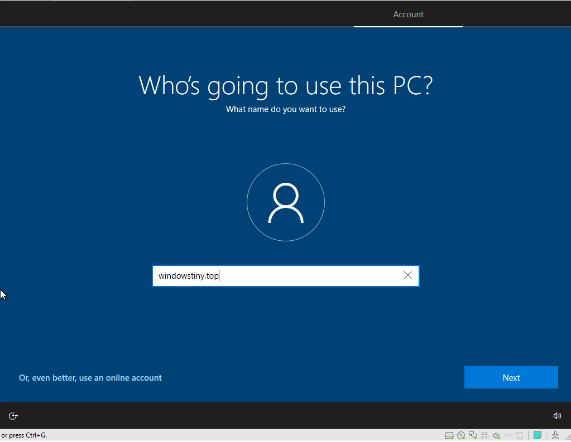Open the Ease of Access icon
This screenshot has width=571, height=442.
tap(13, 415)
